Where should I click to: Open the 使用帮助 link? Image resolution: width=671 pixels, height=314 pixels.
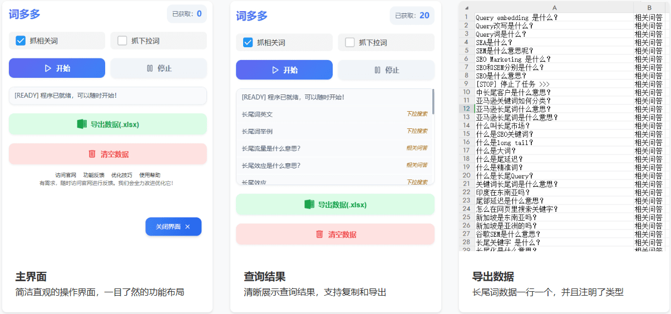click(x=150, y=175)
